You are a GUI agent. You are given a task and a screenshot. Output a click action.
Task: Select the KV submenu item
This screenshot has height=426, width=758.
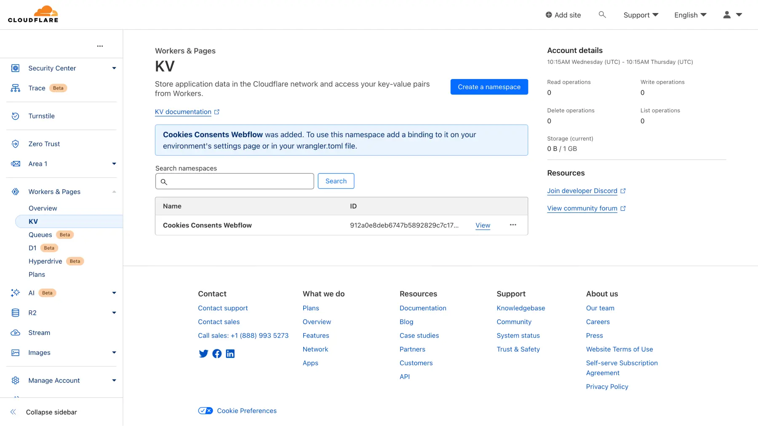pos(69,221)
